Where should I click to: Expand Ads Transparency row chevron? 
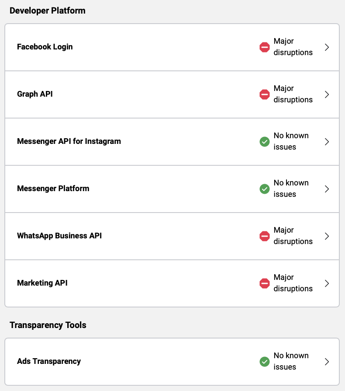327,362
